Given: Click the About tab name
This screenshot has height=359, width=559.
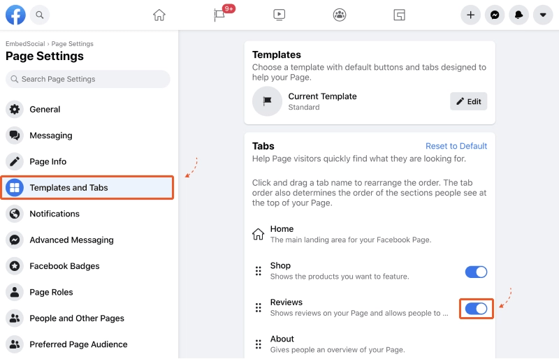Looking at the screenshot, I should point(282,339).
